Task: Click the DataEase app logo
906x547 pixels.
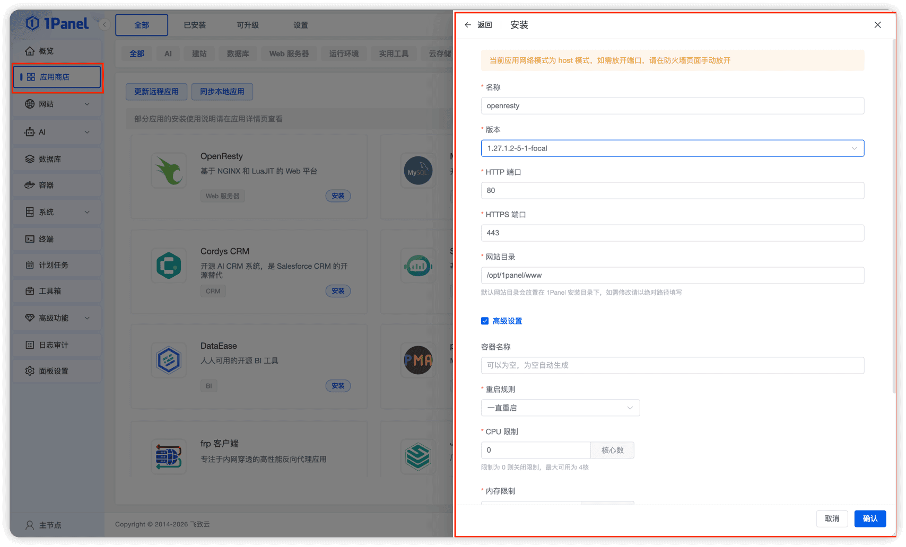Action: 169,360
